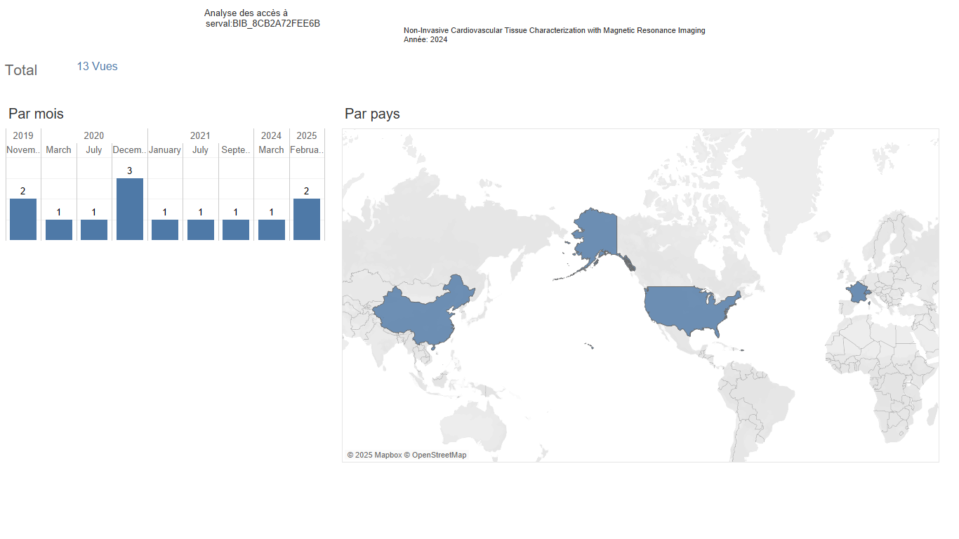Image resolution: width=959 pixels, height=539 pixels.
Task: Click the '13 Vues' total value
Action: 97,67
